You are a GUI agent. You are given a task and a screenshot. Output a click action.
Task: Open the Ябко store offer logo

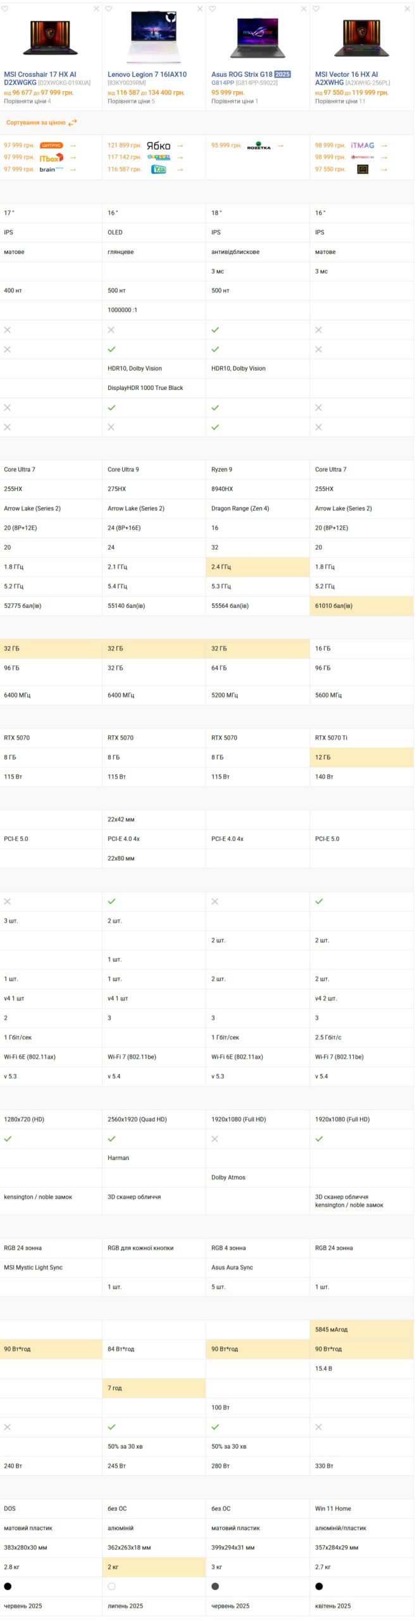pyautogui.click(x=158, y=146)
